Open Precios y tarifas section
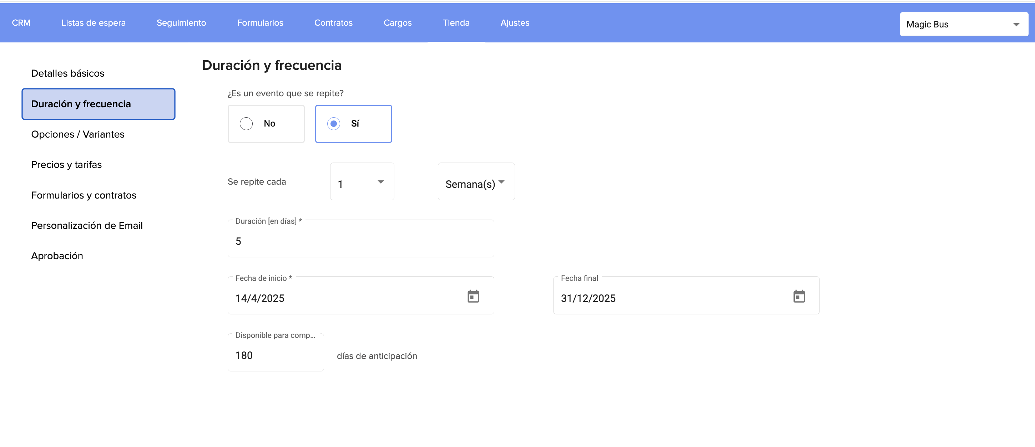Viewport: 1035px width, 447px height. coord(66,165)
